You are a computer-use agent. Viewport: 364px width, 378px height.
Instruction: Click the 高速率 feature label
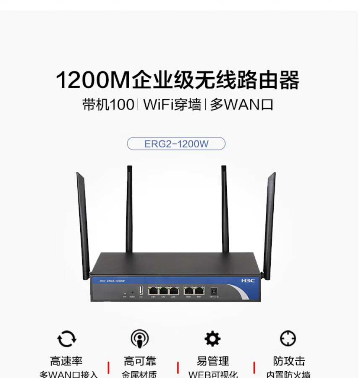pos(66,361)
